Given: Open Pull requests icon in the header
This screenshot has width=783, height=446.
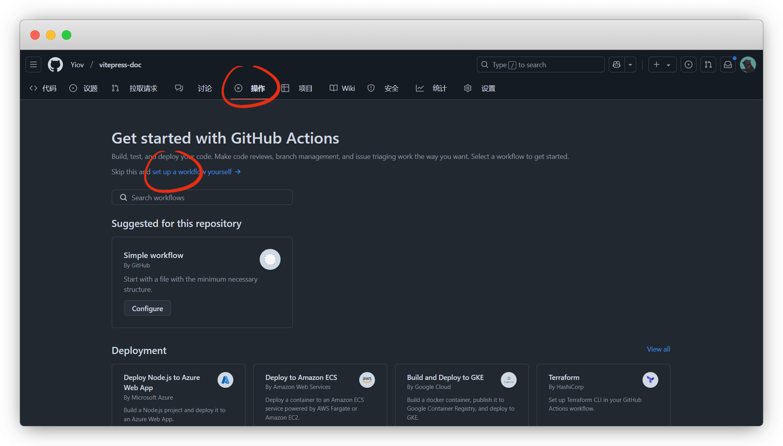Looking at the screenshot, I should point(708,65).
